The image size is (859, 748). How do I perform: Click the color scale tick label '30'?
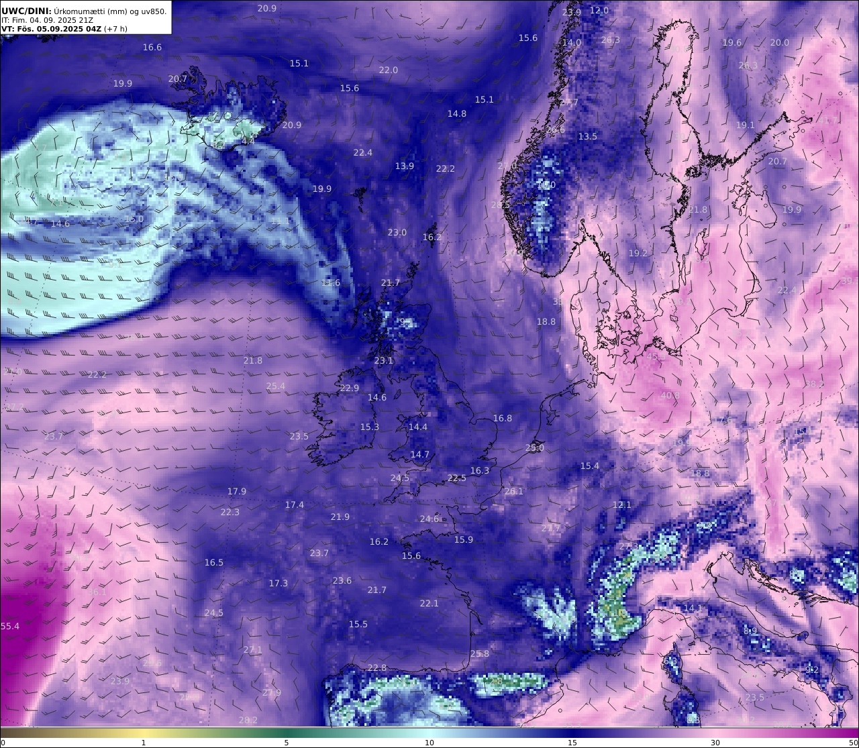pos(715,743)
